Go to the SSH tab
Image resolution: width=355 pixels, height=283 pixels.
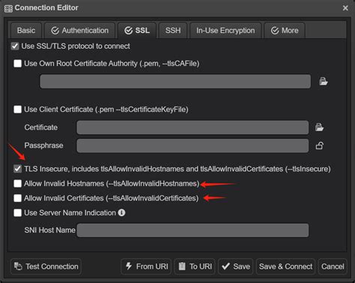pyautogui.click(x=173, y=31)
